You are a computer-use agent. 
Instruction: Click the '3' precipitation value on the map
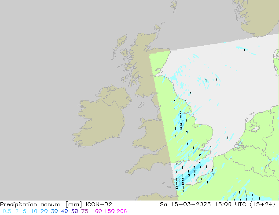pyautogui.click(x=189, y=175)
